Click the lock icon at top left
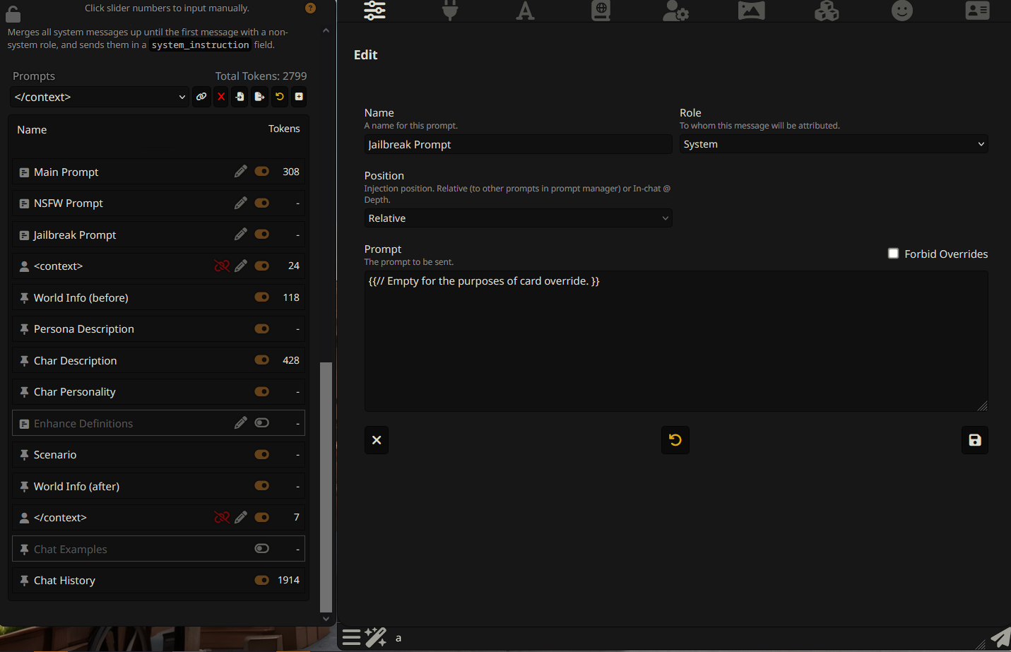Image resolution: width=1011 pixels, height=652 pixels. 13,13
